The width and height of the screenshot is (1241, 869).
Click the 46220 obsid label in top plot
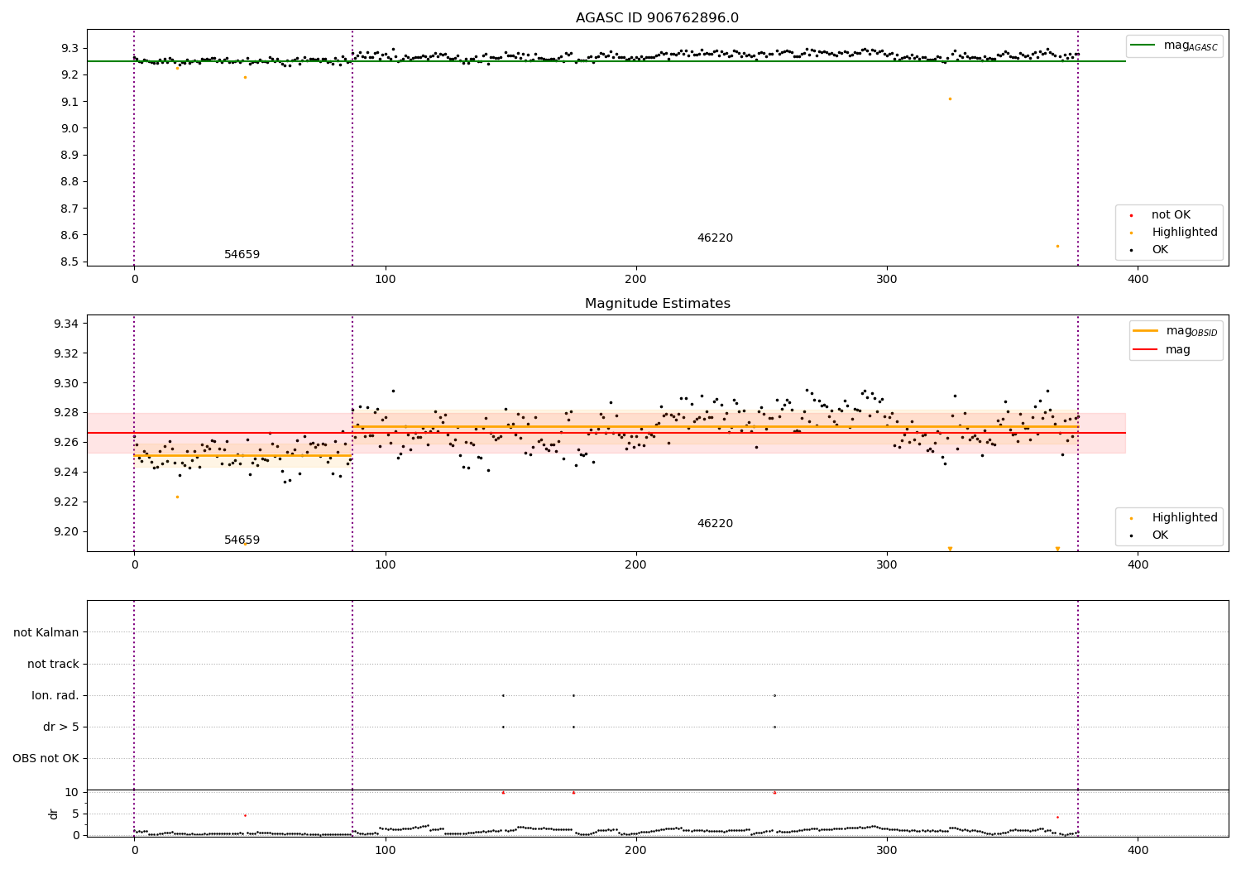[715, 238]
